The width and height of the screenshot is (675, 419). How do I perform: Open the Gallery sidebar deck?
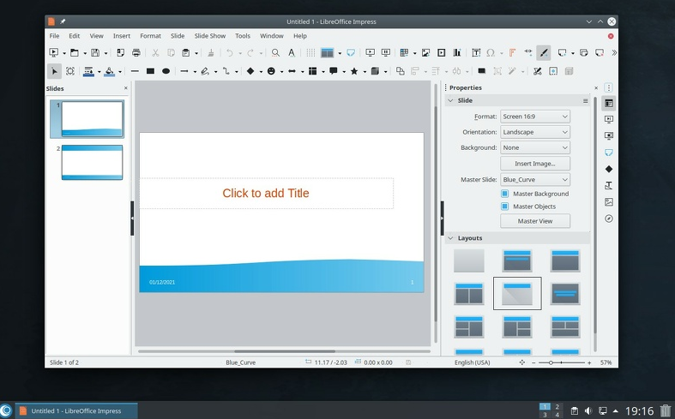pyautogui.click(x=609, y=202)
